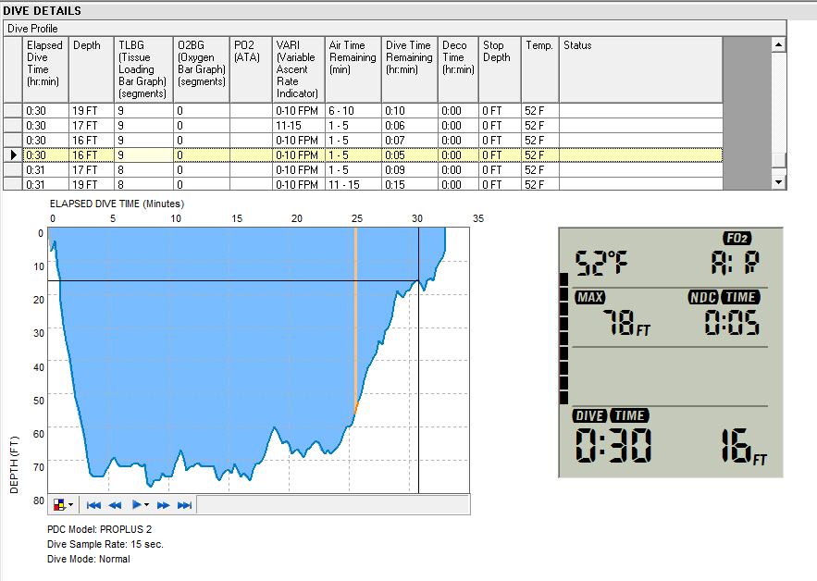Click the 0:10 dive time remaining cell
This screenshot has height=581, width=817.
pyautogui.click(x=410, y=110)
